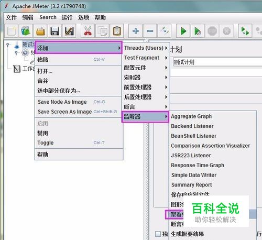Screen dimensions: 262x240
Task: Select the test plan flask icon in tree
Action: (17, 45)
